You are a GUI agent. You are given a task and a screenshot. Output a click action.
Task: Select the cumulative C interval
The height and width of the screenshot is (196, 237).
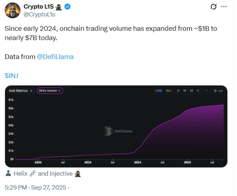coord(198,91)
